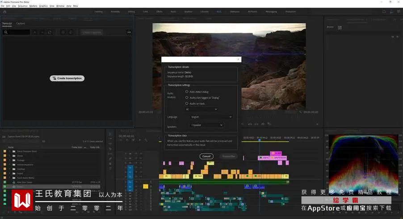Sort by Frame Rate column header
Viewport: 403px width, 219px height.
76,147
